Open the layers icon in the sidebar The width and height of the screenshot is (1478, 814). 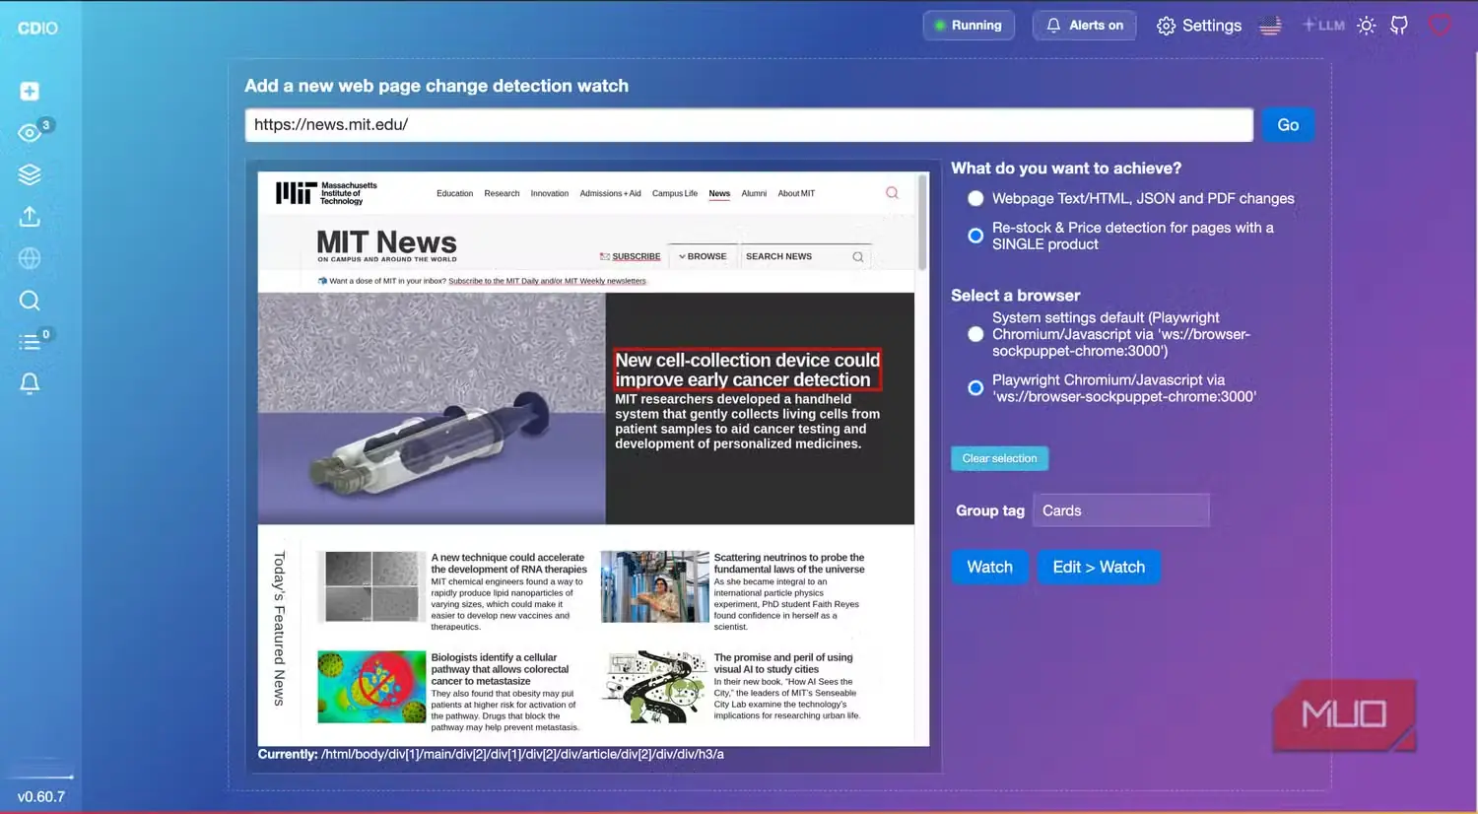click(x=30, y=174)
